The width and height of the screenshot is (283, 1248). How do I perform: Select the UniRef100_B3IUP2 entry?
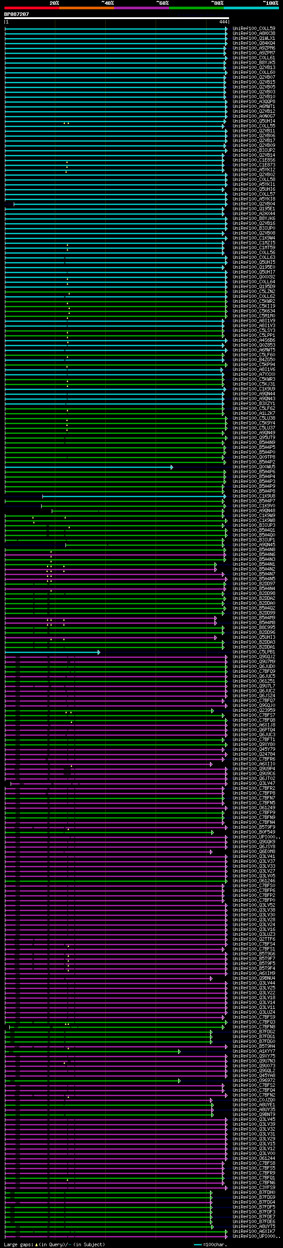254,150
